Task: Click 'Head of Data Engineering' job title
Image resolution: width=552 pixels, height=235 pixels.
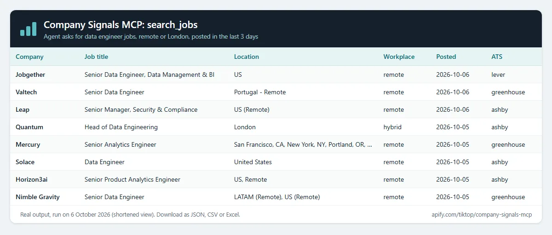Action: (x=121, y=127)
